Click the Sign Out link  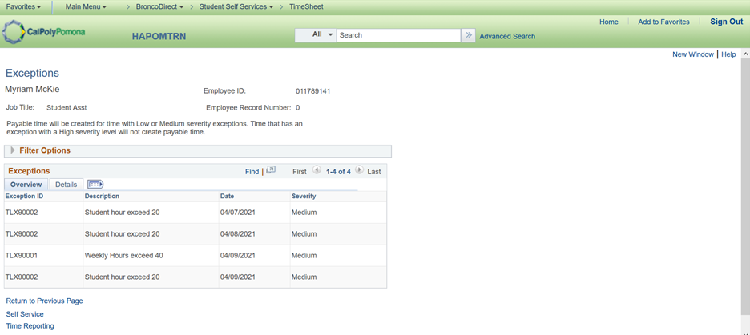(726, 22)
